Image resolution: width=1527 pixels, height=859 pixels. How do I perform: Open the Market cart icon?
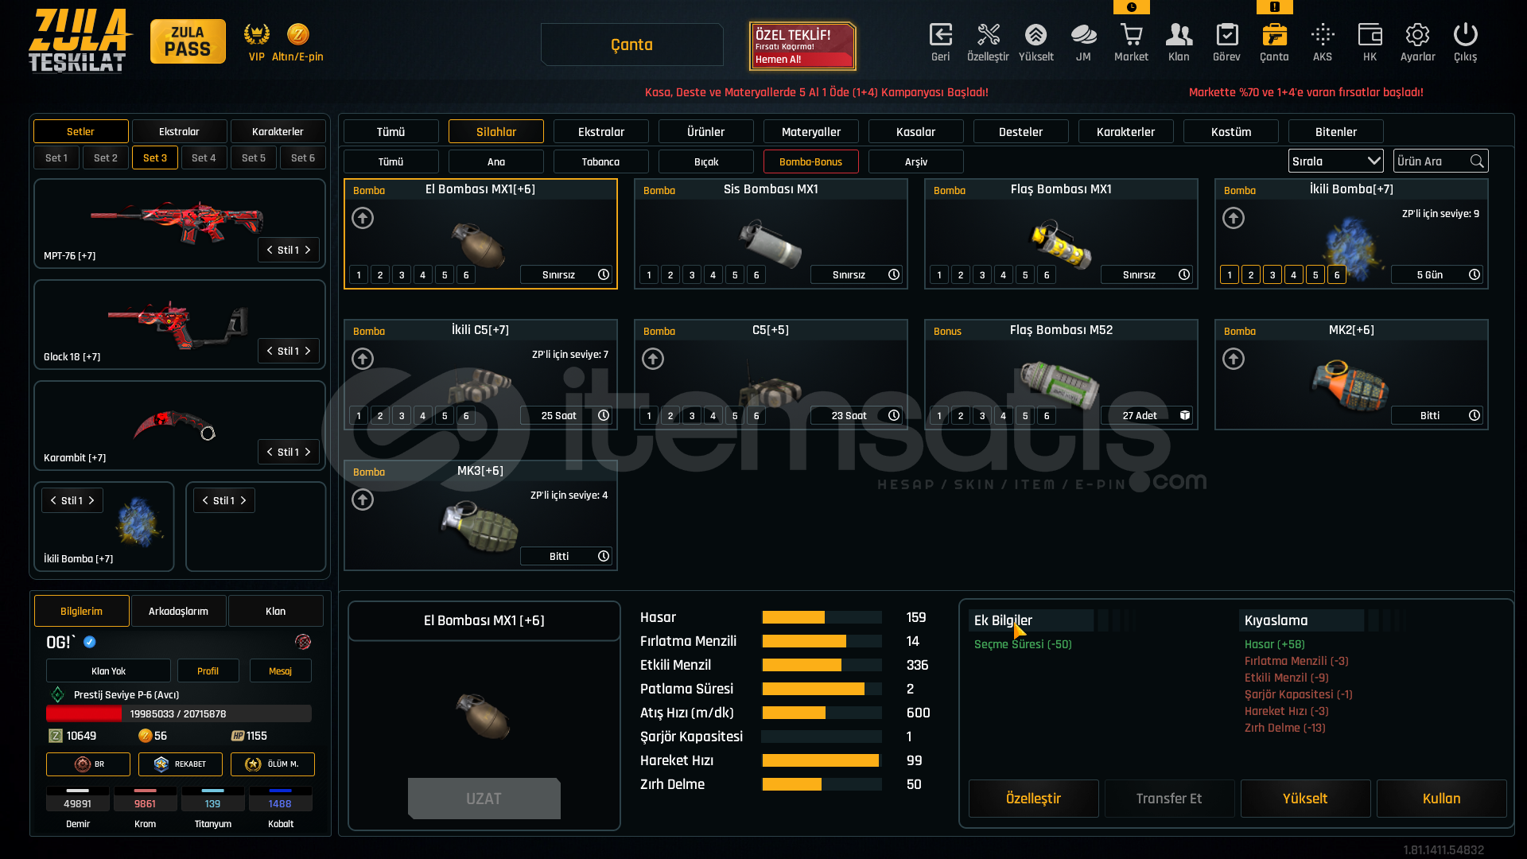coord(1131,35)
